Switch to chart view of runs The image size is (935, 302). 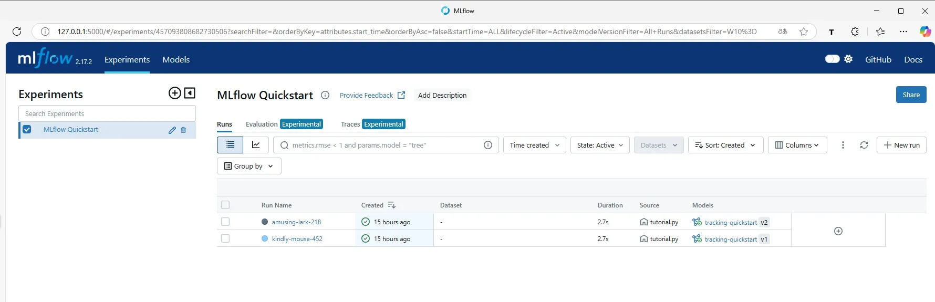[x=256, y=145]
